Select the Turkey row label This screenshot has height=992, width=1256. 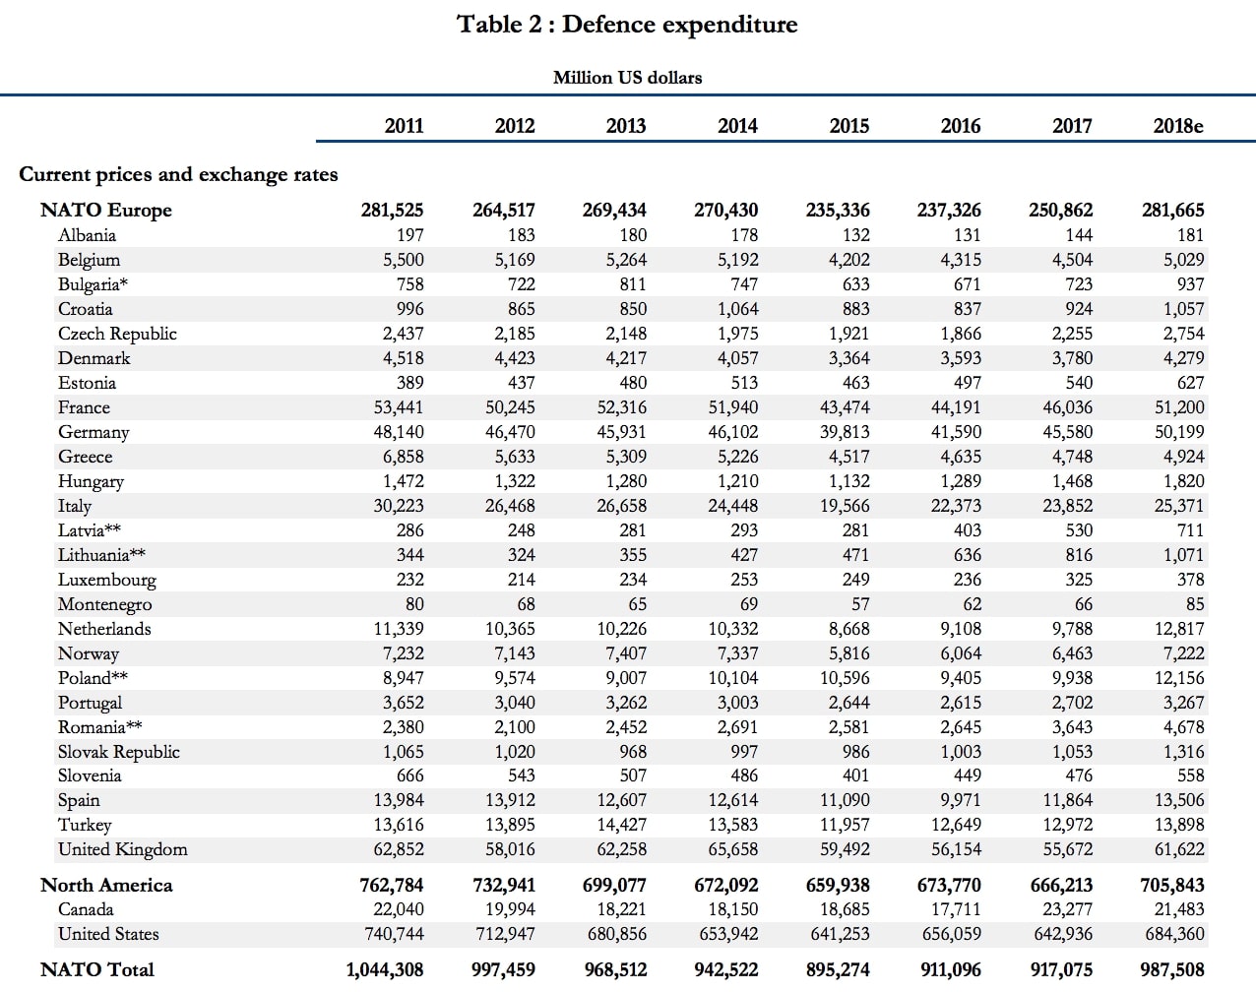coord(85,825)
